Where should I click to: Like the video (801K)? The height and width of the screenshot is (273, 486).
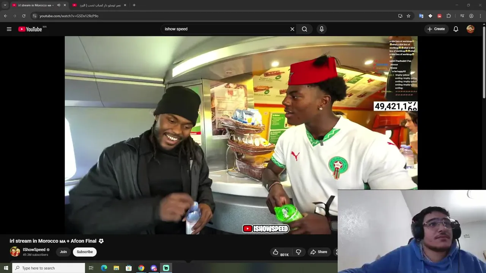click(280, 252)
